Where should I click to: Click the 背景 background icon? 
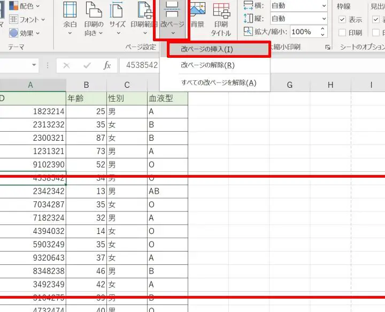(x=197, y=16)
